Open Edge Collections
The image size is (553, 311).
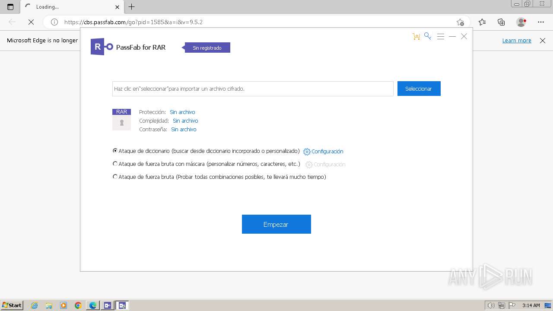coord(501,22)
